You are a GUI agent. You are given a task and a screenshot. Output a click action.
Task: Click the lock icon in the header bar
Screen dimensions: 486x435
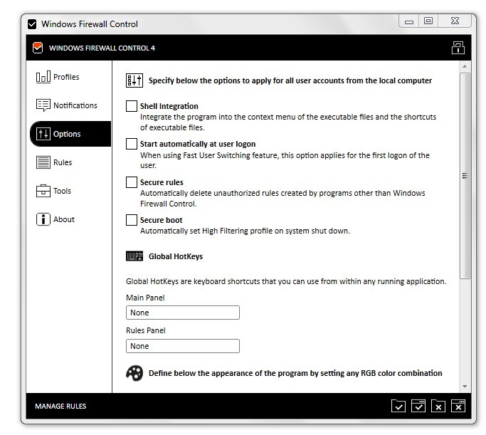[x=458, y=48]
